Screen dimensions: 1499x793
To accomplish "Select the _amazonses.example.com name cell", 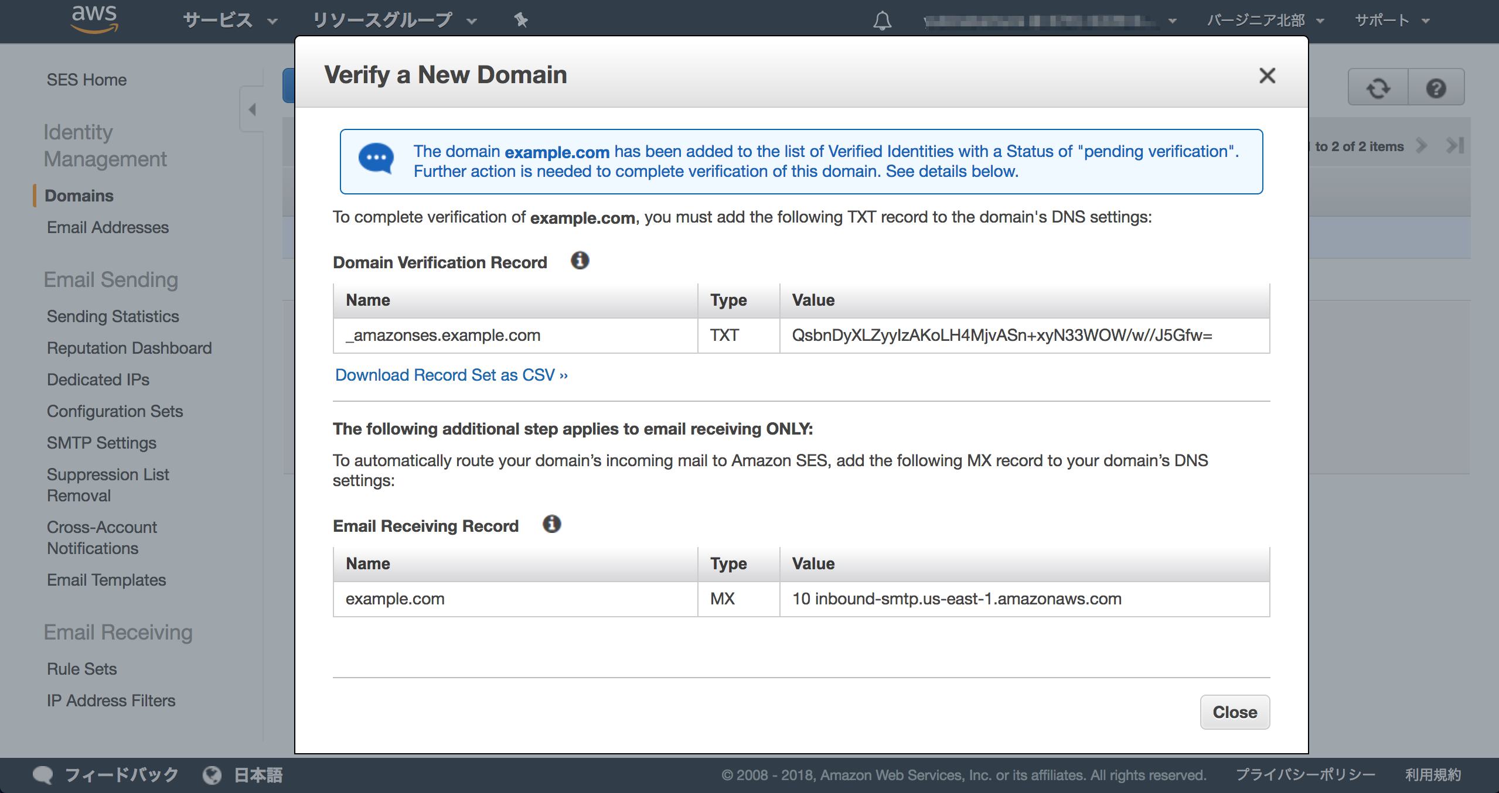I will (x=515, y=336).
